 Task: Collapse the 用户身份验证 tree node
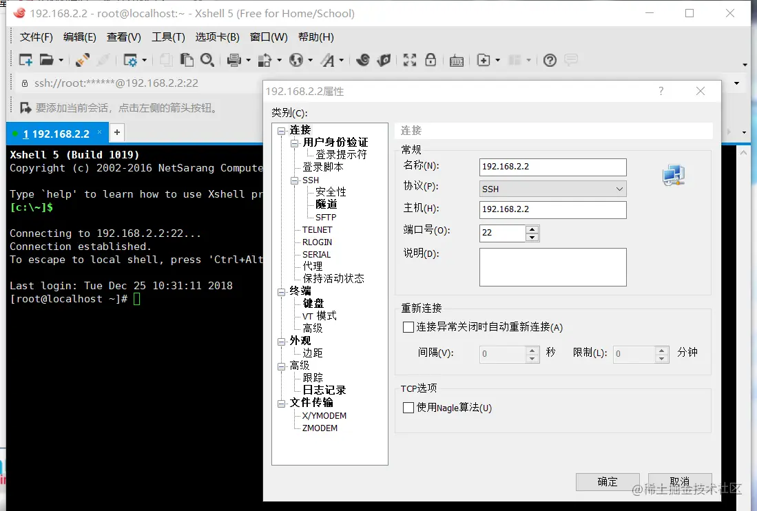pos(294,143)
